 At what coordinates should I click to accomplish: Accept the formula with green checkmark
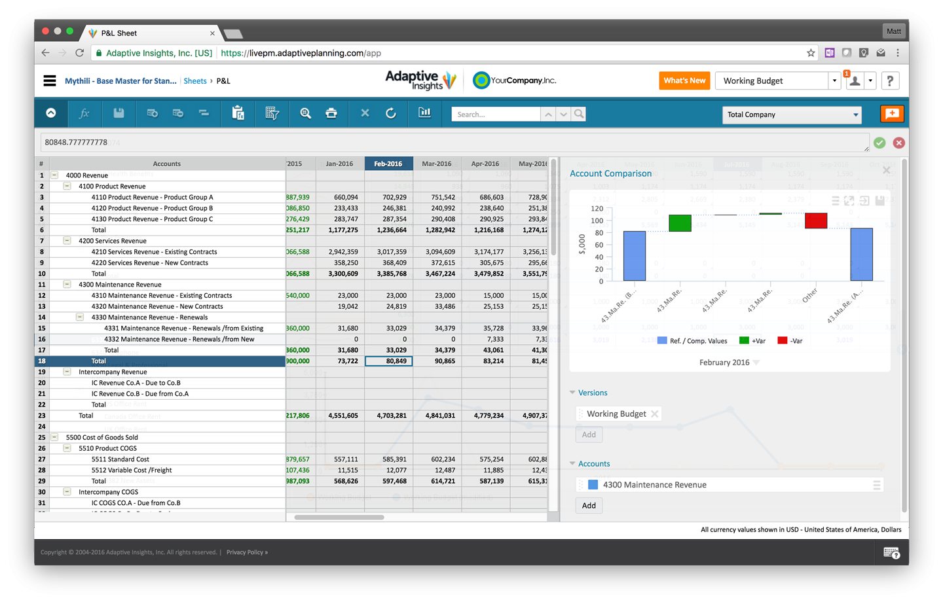879,143
